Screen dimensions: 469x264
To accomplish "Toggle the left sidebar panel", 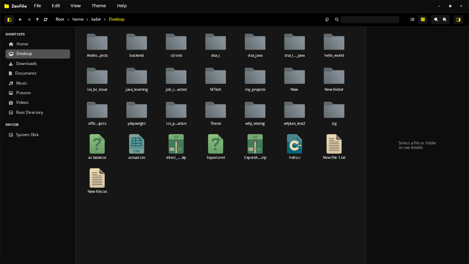I will coord(9,20).
